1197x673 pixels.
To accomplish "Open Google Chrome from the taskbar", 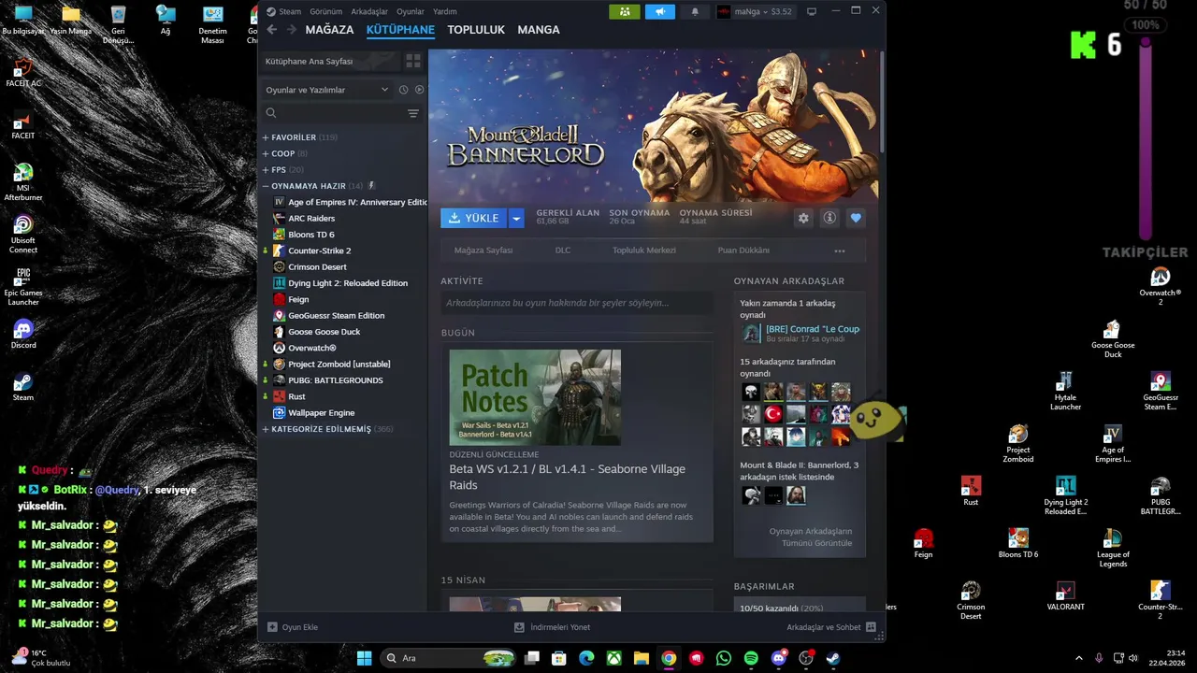I will pos(669,658).
